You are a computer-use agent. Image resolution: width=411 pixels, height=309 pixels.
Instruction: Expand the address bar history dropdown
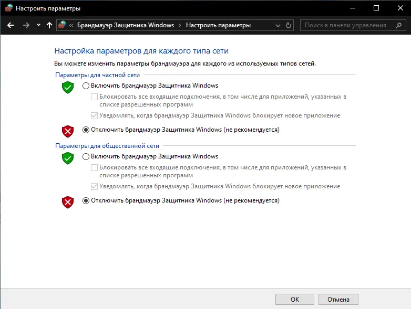point(278,25)
